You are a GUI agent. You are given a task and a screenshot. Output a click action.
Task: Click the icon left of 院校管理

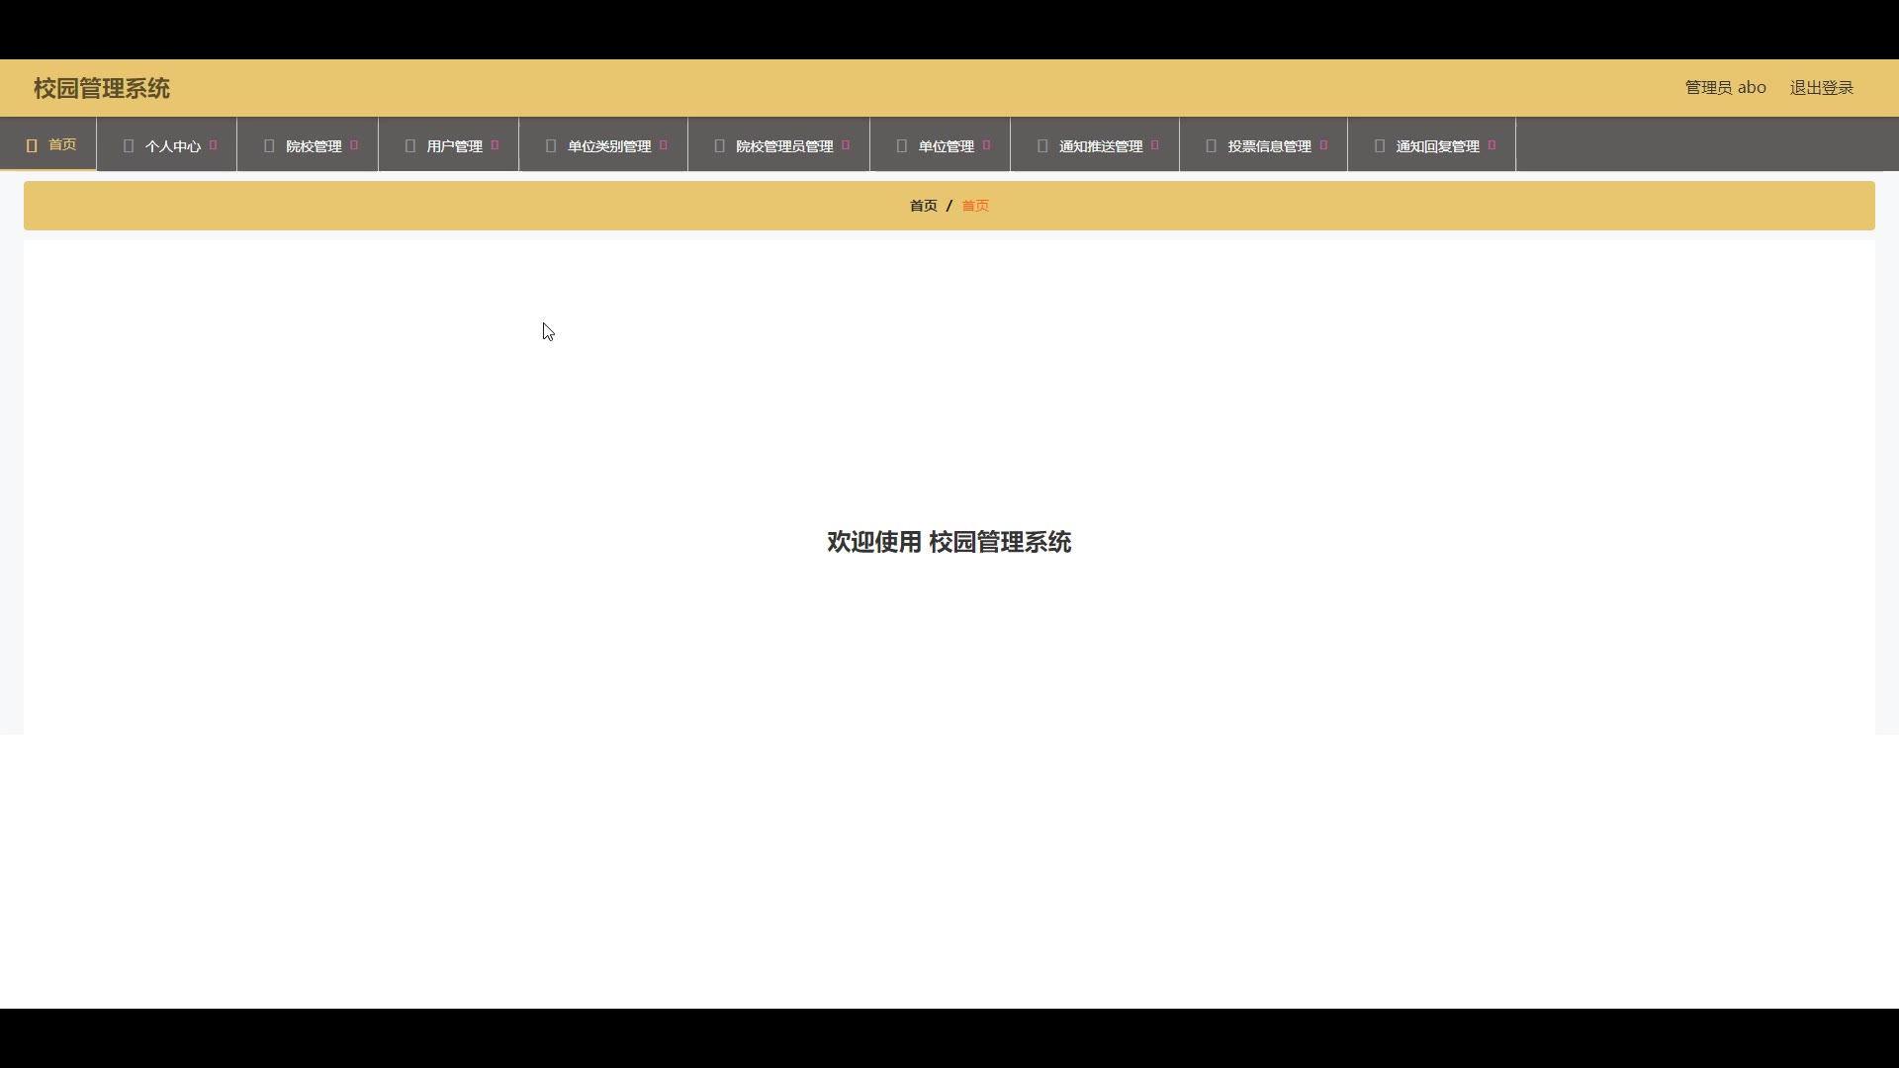(269, 145)
